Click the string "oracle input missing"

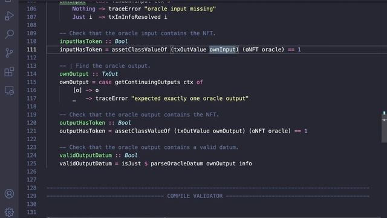coord(180,9)
